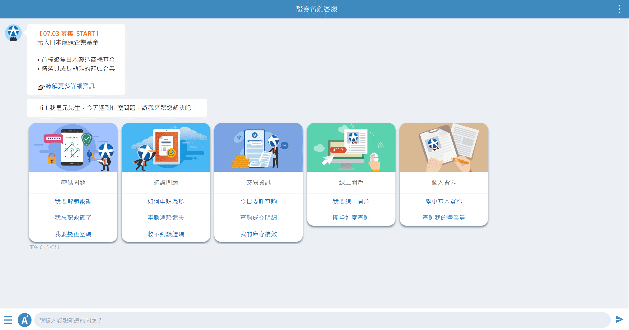Focus the question input field
Viewport: 629px width, 330px height.
tap(322, 320)
